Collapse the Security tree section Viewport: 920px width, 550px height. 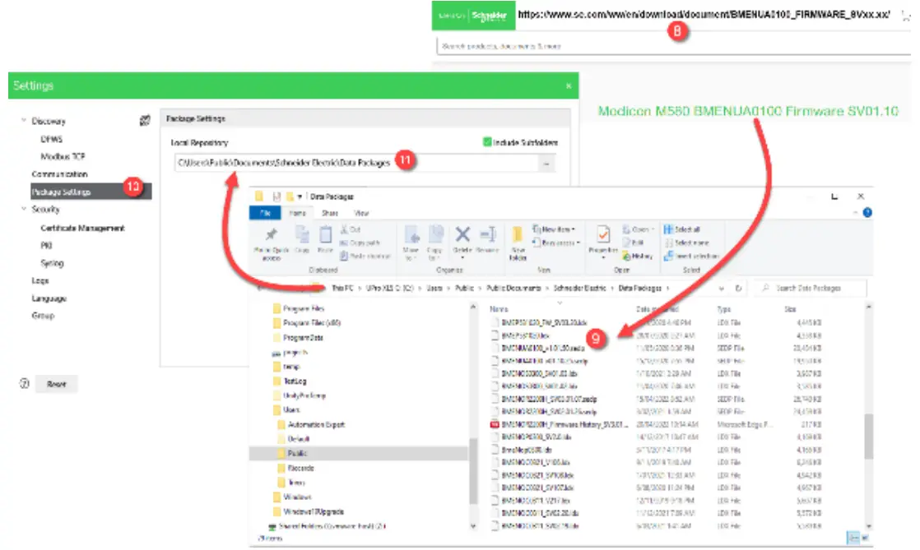(x=24, y=209)
